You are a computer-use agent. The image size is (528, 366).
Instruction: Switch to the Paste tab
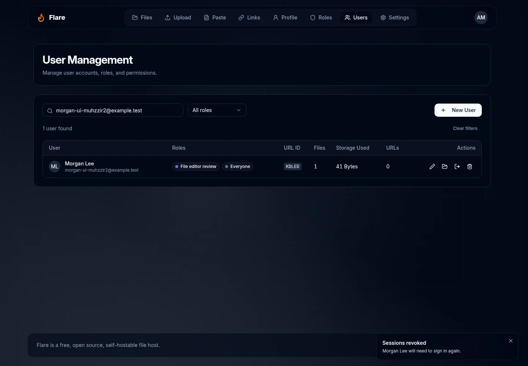215,18
